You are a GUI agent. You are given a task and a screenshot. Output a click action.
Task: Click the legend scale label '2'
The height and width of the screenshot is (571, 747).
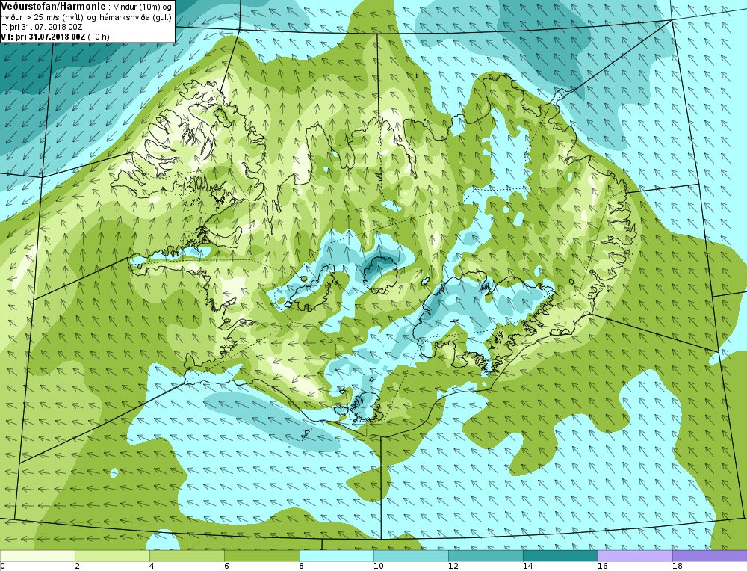(77, 567)
